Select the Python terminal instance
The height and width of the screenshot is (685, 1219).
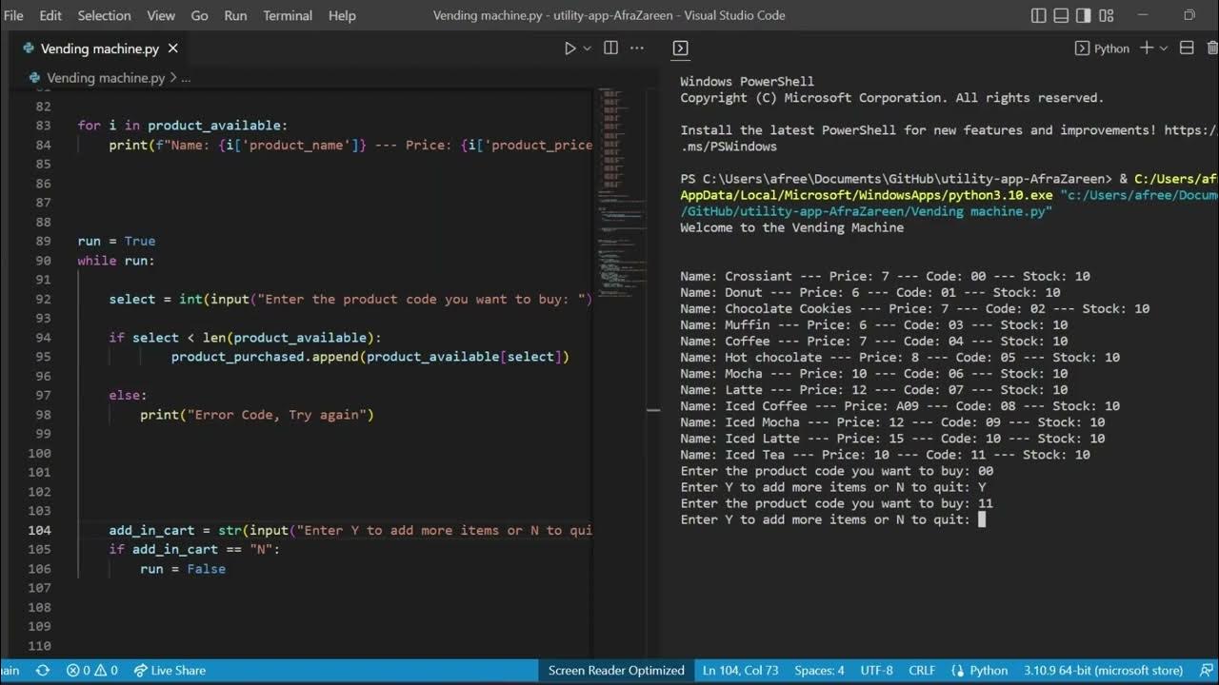coord(1102,49)
